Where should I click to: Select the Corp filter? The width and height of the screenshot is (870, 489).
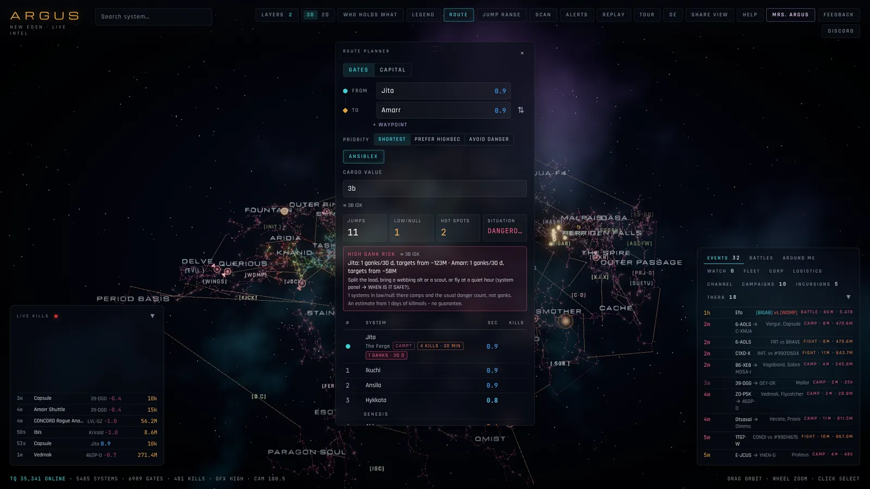click(776, 271)
